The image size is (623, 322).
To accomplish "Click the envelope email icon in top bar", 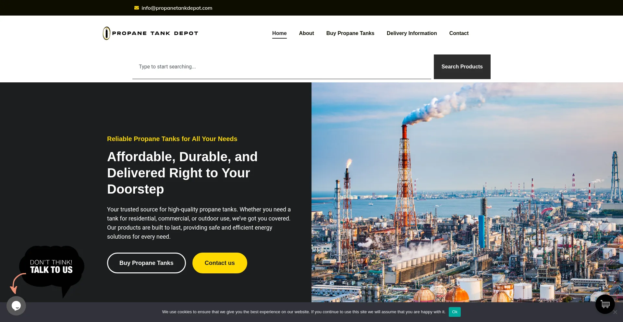I will click(x=137, y=8).
